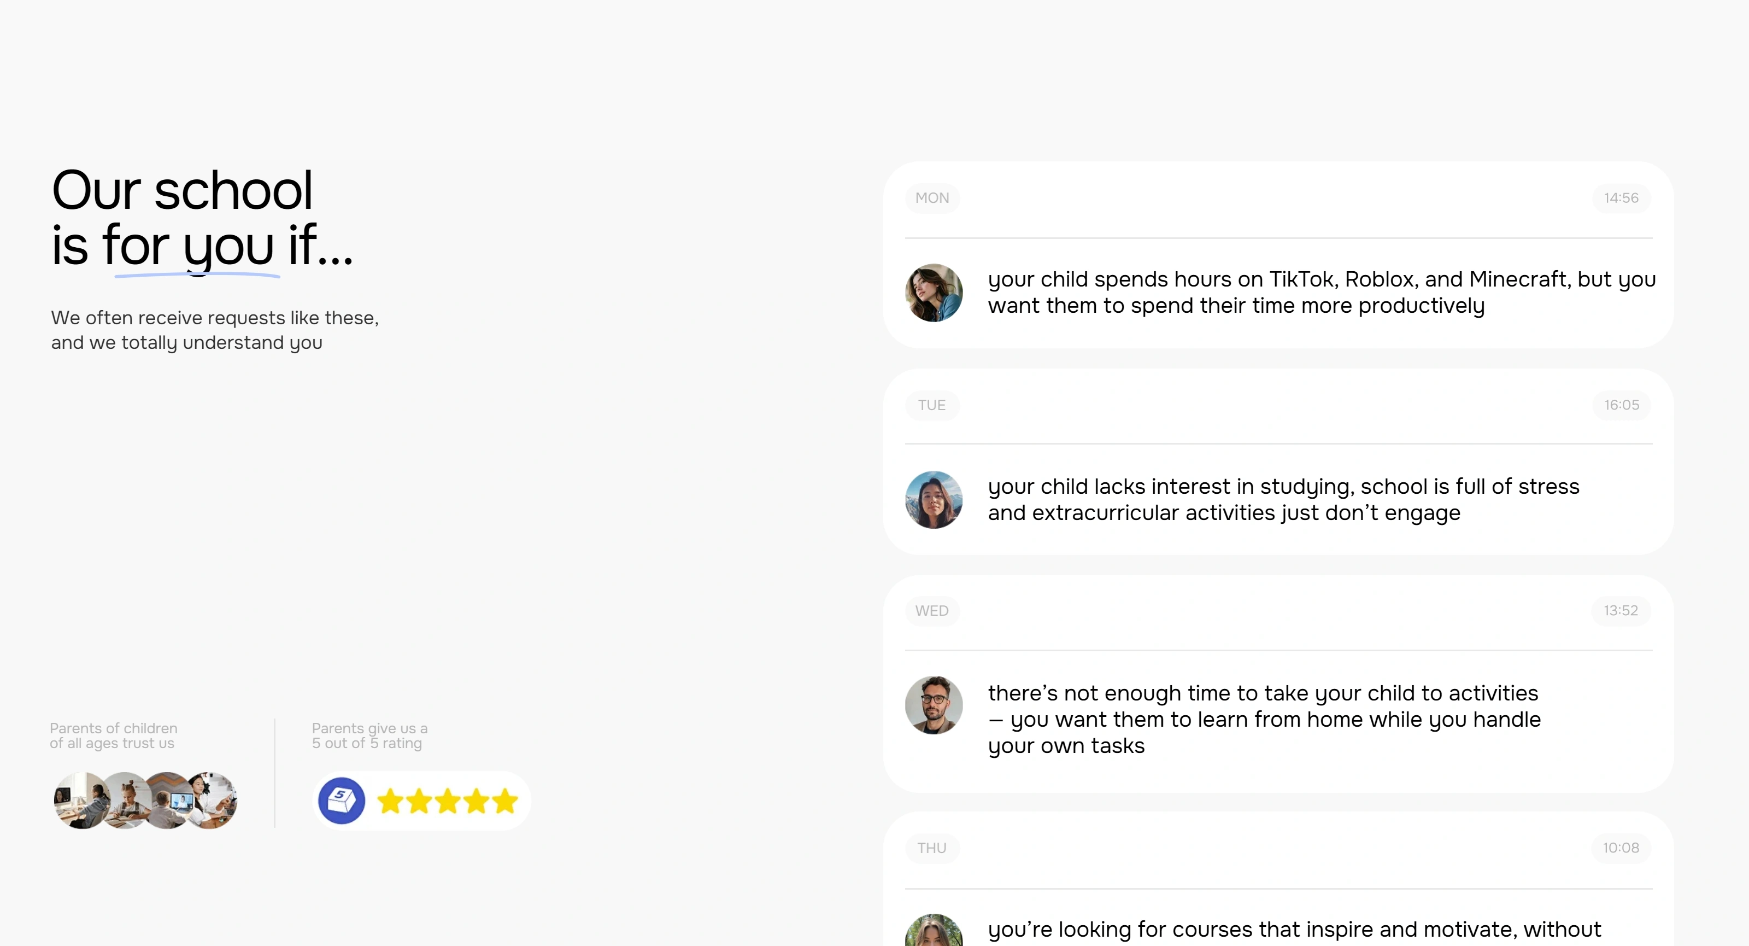Open the Monday message sender's avatar
The width and height of the screenshot is (1749, 946).
pyautogui.click(x=934, y=293)
